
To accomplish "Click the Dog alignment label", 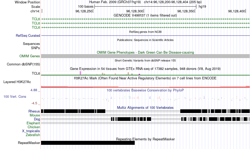I will (37, 119).
